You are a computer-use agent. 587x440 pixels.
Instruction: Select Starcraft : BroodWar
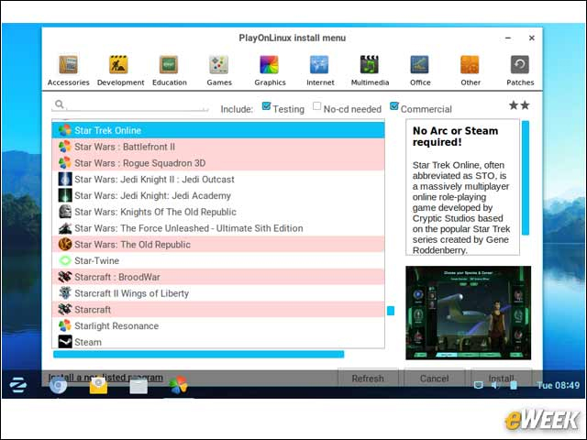point(218,277)
